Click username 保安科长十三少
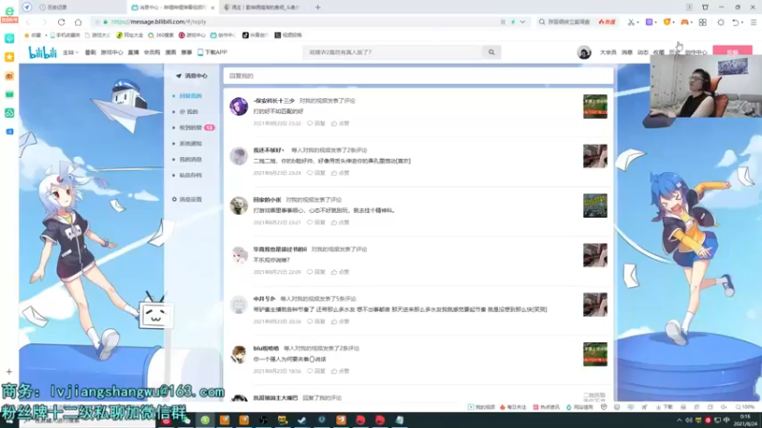This screenshot has height=428, width=762. (273, 101)
